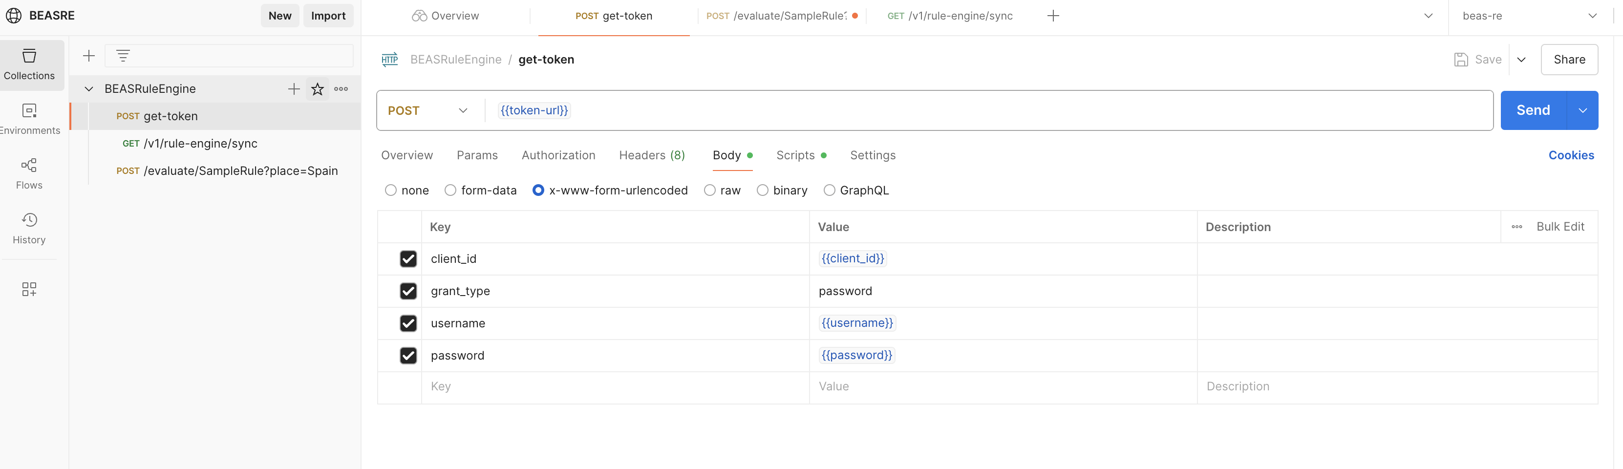Image resolution: width=1623 pixels, height=469 pixels.
Task: Uncheck the username parameter checkbox
Action: [x=408, y=323]
